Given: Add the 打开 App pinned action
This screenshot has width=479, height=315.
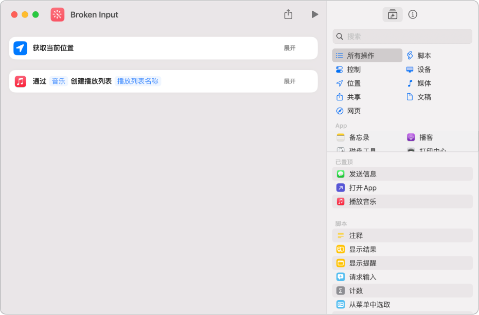Looking at the screenshot, I should click(402, 187).
